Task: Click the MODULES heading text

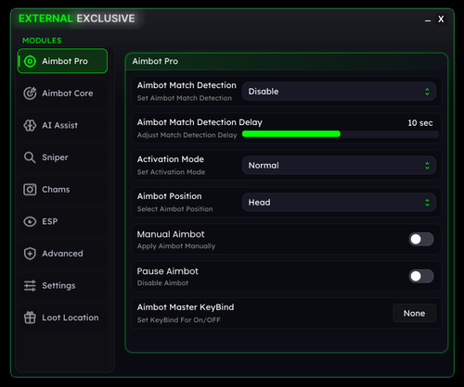Action: [x=42, y=41]
